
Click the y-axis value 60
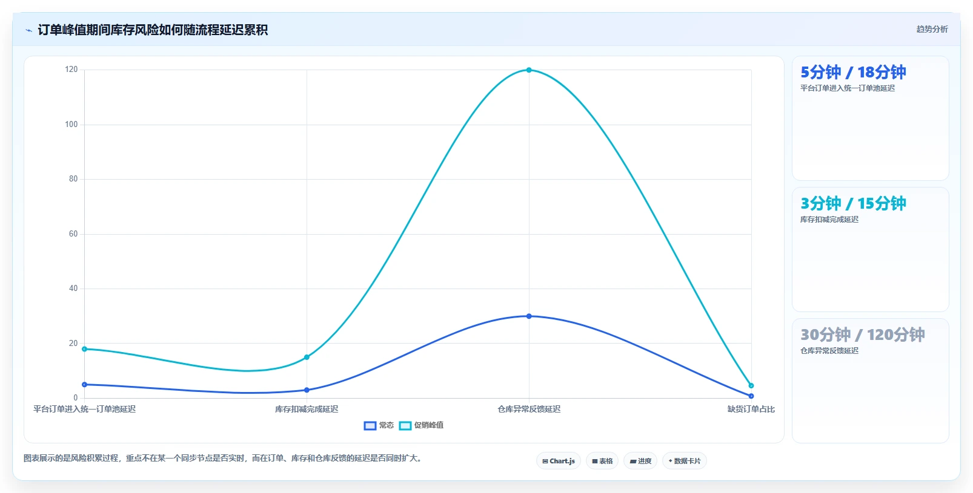[73, 234]
